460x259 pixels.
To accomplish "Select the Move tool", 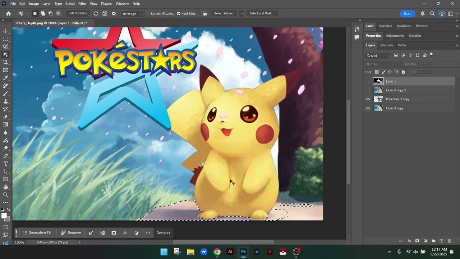I will pos(5,31).
